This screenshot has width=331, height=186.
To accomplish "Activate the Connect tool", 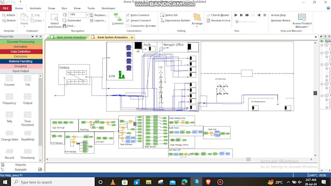I will (118, 19).
